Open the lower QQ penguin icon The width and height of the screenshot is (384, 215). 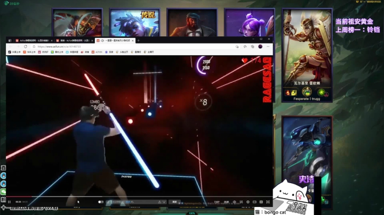(x=3, y=184)
